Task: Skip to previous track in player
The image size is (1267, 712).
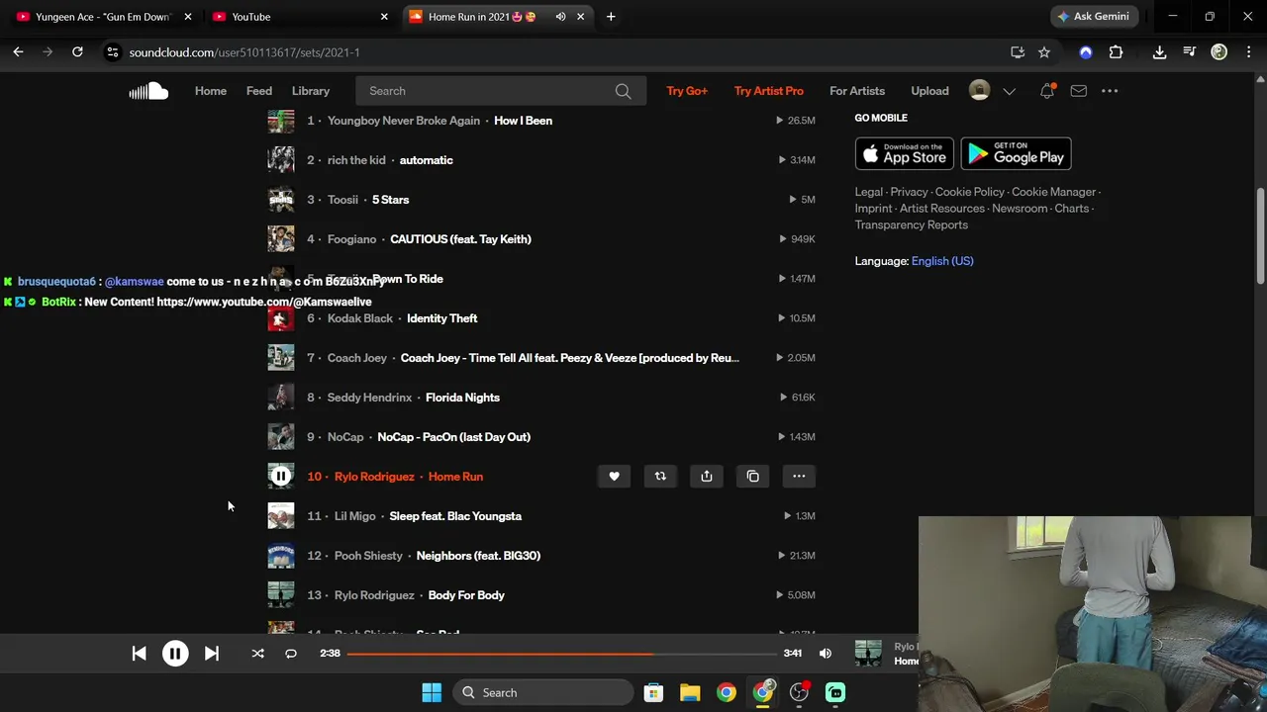Action: click(x=139, y=653)
